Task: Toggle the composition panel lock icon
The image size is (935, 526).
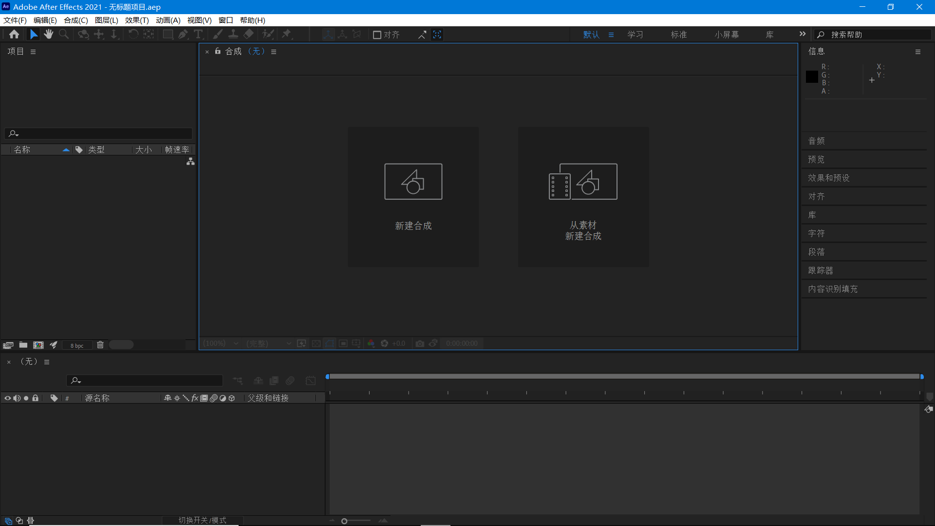Action: click(218, 51)
